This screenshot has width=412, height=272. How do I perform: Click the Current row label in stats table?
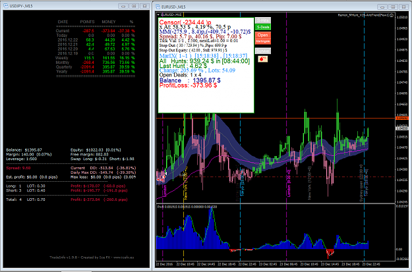63,31
